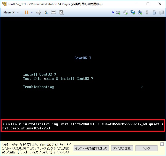Expand the power options arrow next to pause

tap(32, 12)
